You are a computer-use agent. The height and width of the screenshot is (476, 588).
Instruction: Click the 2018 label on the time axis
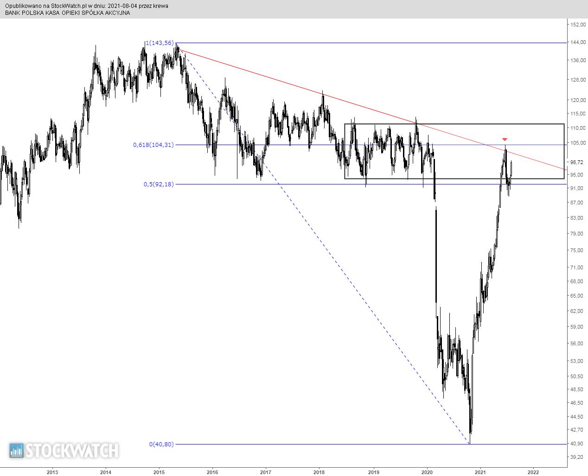click(319, 472)
